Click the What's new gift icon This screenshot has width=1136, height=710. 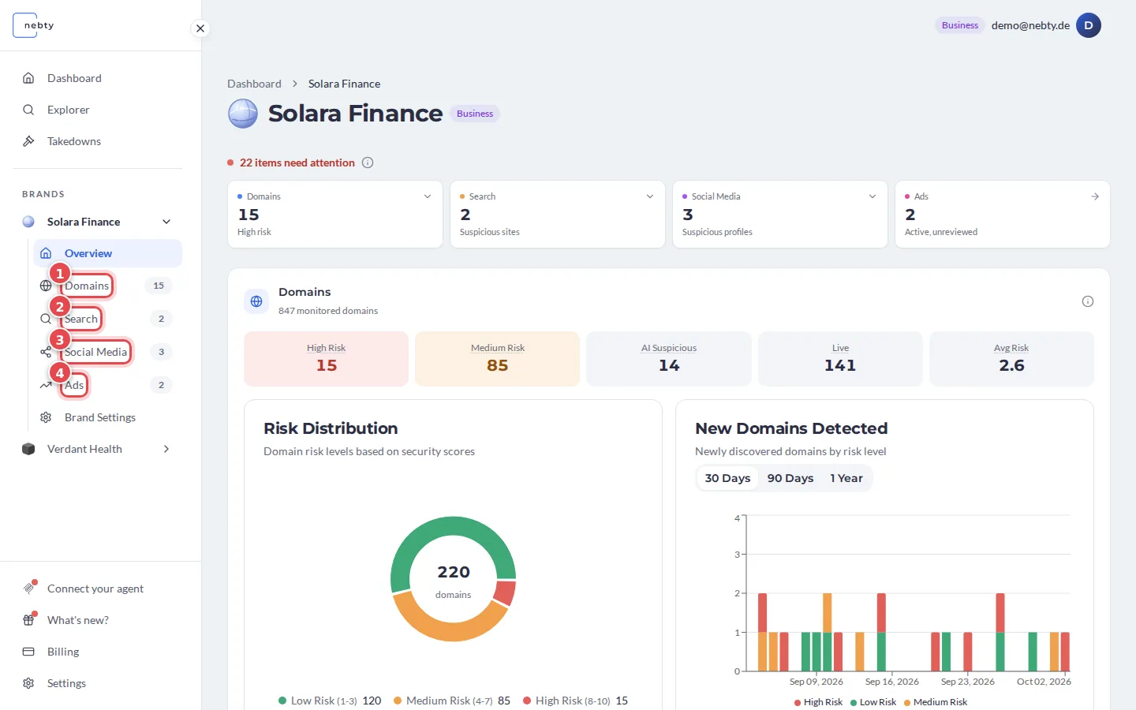(29, 620)
